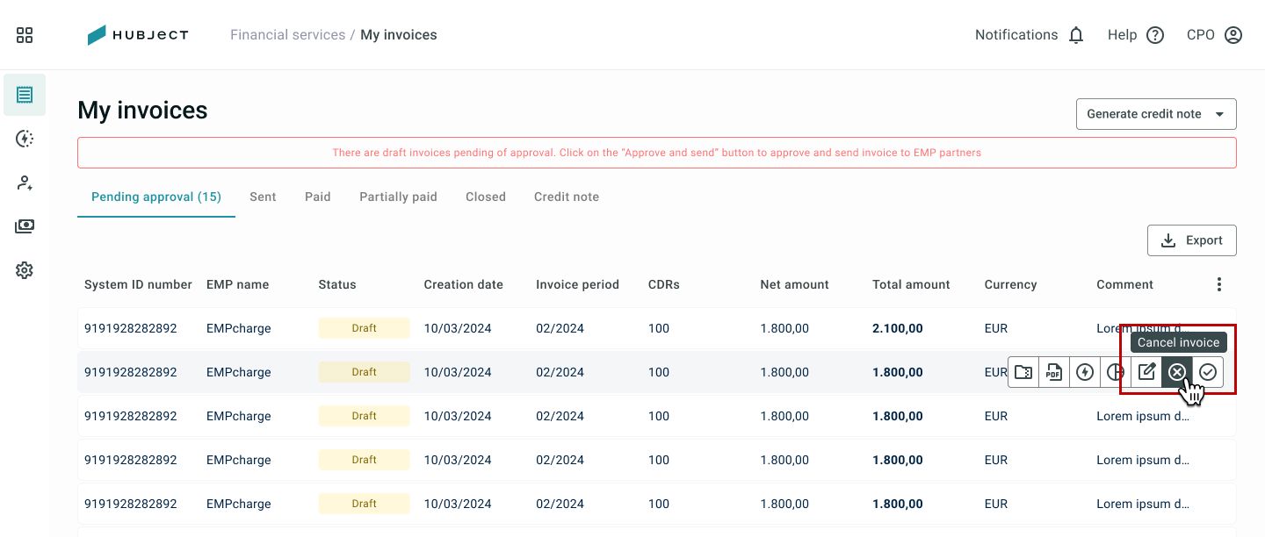Click the Export button
Image resolution: width=1265 pixels, height=537 pixels.
tap(1192, 240)
